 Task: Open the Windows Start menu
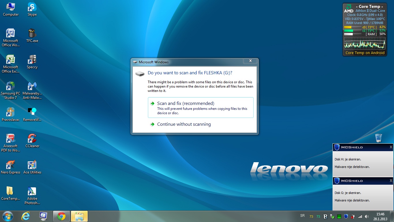(x=8, y=216)
